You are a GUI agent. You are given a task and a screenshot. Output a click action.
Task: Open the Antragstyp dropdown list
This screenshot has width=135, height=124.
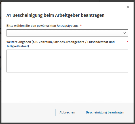point(67,33)
